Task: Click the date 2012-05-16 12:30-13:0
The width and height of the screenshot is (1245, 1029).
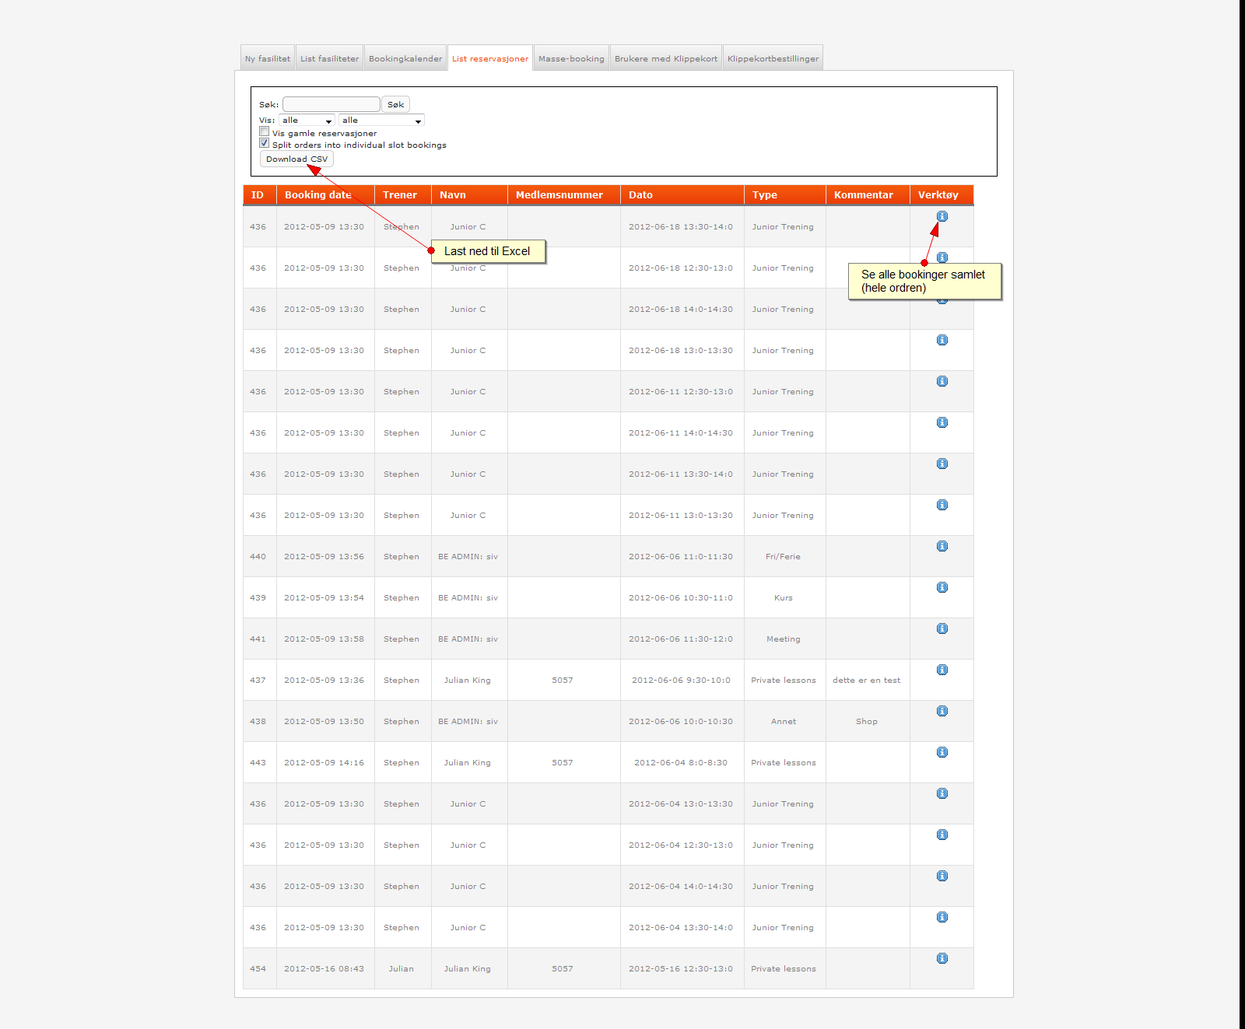Action: [x=681, y=969]
